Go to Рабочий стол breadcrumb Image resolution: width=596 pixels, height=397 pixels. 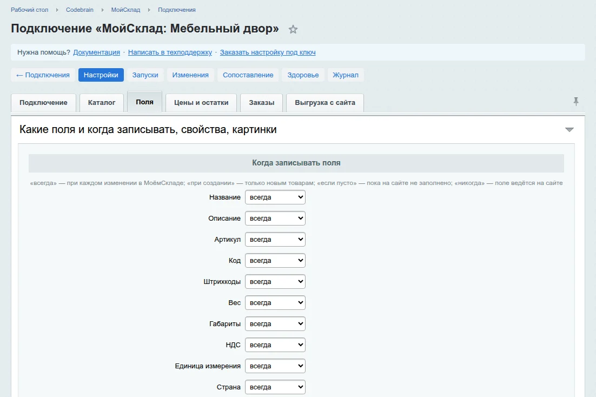click(x=30, y=10)
